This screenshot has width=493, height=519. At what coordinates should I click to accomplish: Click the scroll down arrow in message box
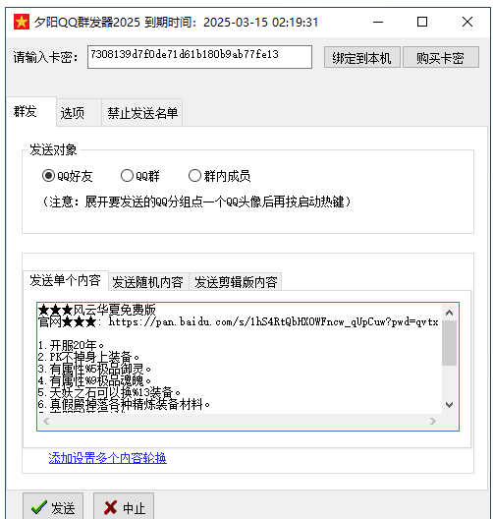pyautogui.click(x=450, y=404)
